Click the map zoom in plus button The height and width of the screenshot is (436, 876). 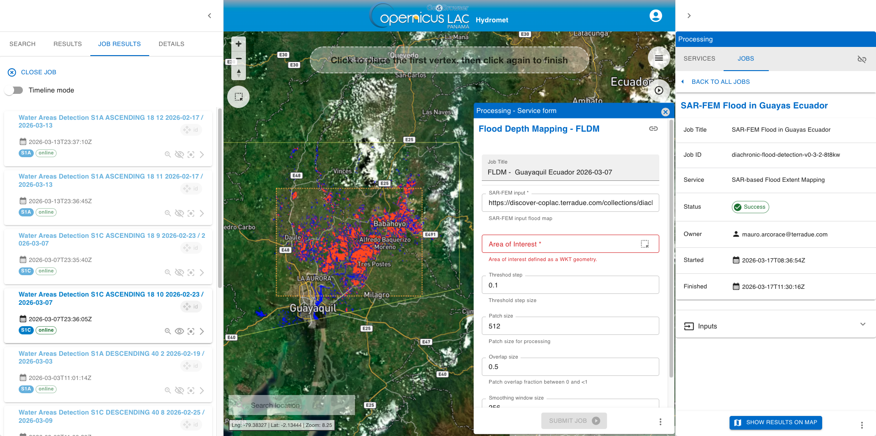point(238,44)
